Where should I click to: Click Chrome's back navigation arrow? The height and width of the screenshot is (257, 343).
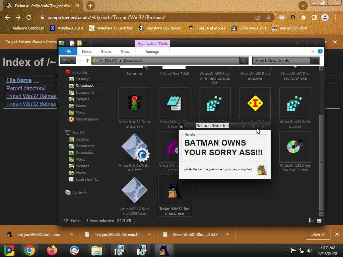coord(7,17)
